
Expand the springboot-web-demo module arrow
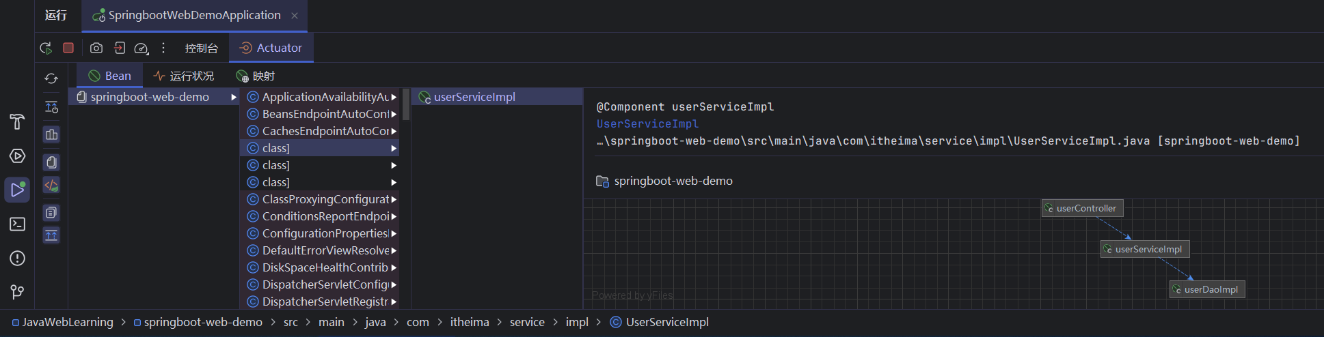point(234,97)
